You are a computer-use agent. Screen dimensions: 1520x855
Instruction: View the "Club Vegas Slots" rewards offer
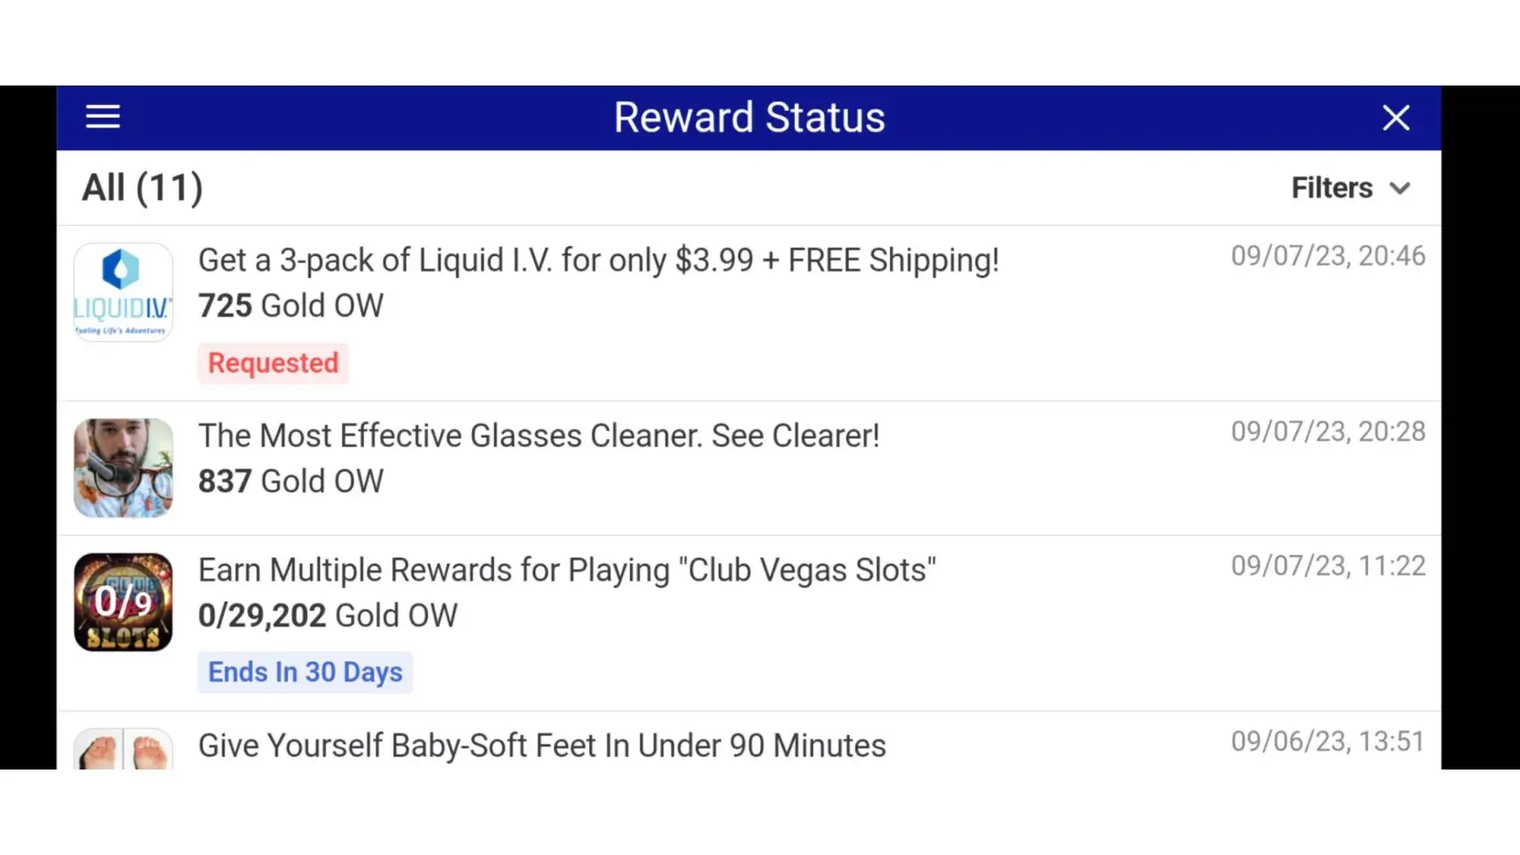pyautogui.click(x=567, y=570)
